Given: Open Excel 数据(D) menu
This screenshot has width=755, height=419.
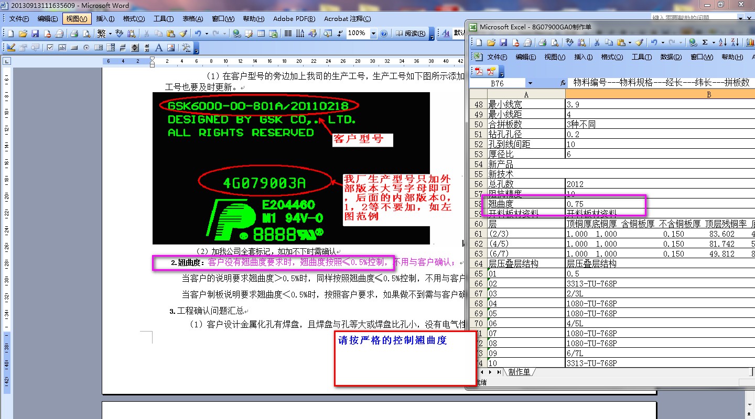Looking at the screenshot, I should click(671, 57).
